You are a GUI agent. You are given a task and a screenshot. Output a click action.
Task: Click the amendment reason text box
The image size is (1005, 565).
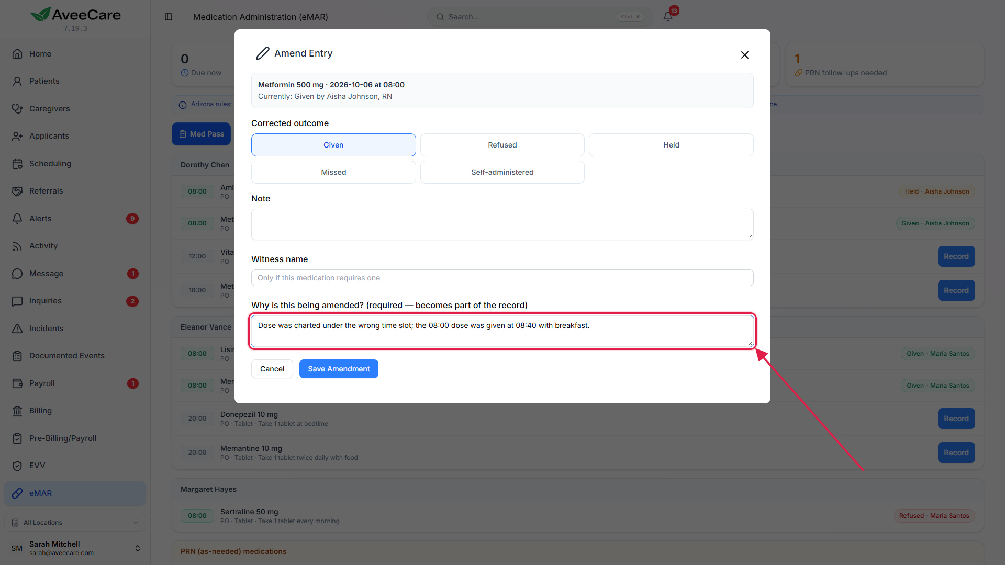[x=502, y=331]
